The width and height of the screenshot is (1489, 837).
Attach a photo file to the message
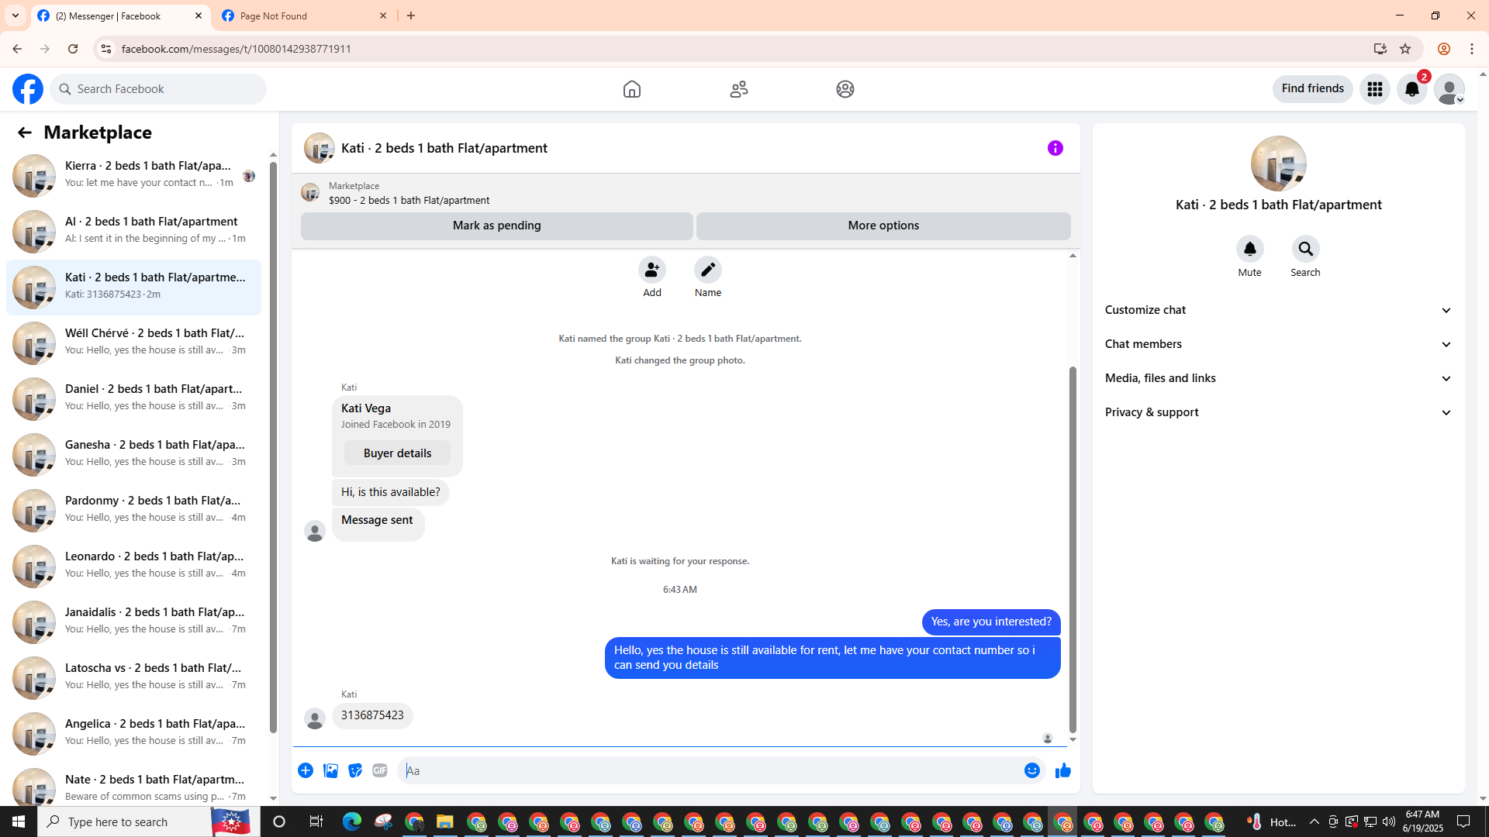[x=330, y=770]
